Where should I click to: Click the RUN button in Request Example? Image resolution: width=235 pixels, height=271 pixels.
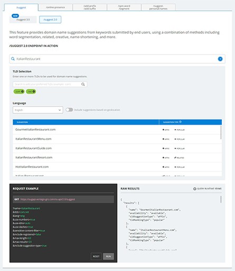pos(108,256)
